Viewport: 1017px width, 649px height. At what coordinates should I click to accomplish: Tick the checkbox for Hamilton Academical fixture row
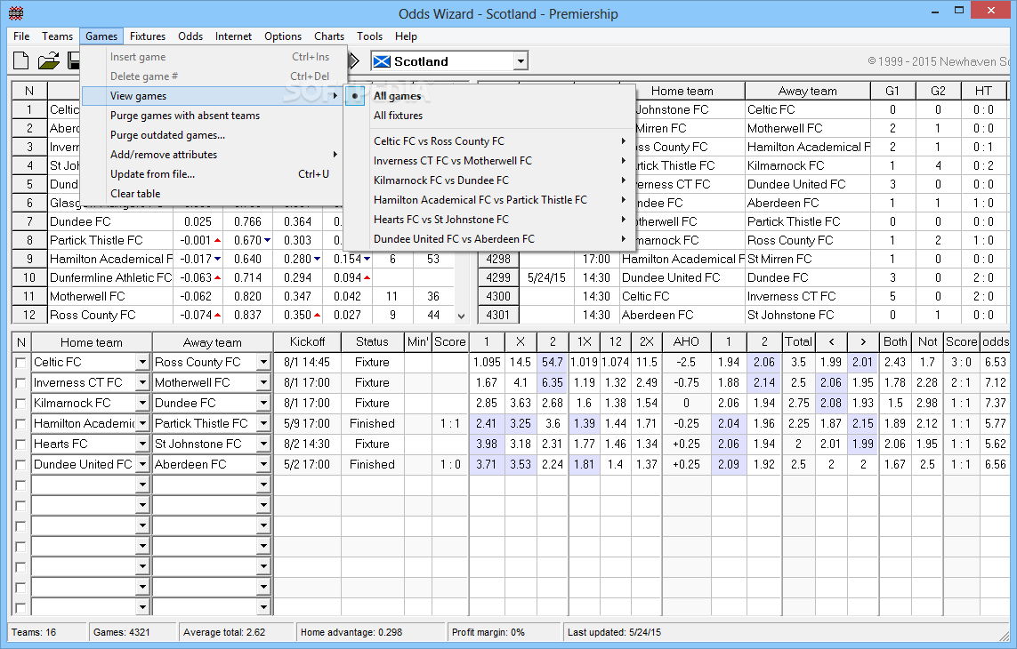coord(20,424)
